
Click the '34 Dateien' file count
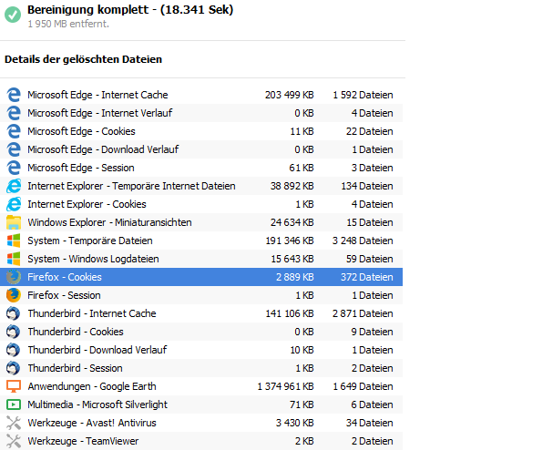pos(370,423)
